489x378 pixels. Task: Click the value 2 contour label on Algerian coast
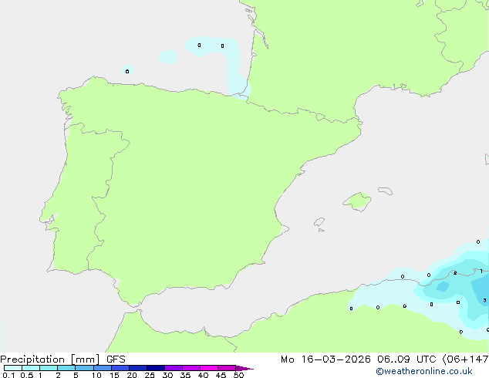click(455, 273)
